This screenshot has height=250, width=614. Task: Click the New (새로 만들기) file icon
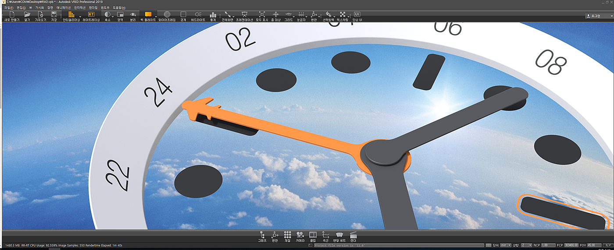[x=12, y=14]
